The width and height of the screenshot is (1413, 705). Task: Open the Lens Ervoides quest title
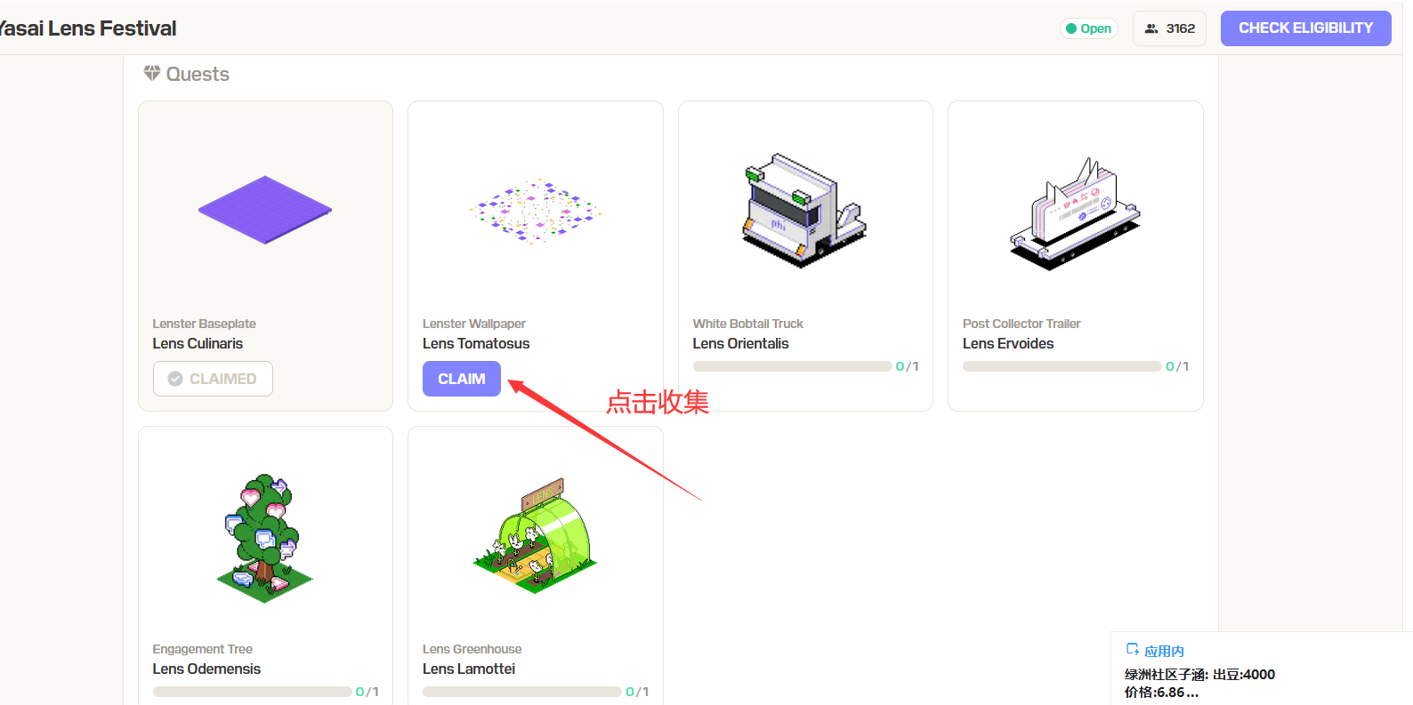[1008, 343]
